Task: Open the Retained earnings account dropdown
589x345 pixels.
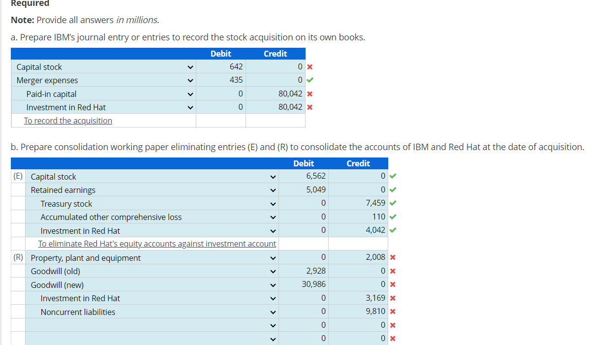Action: pyautogui.click(x=152, y=190)
